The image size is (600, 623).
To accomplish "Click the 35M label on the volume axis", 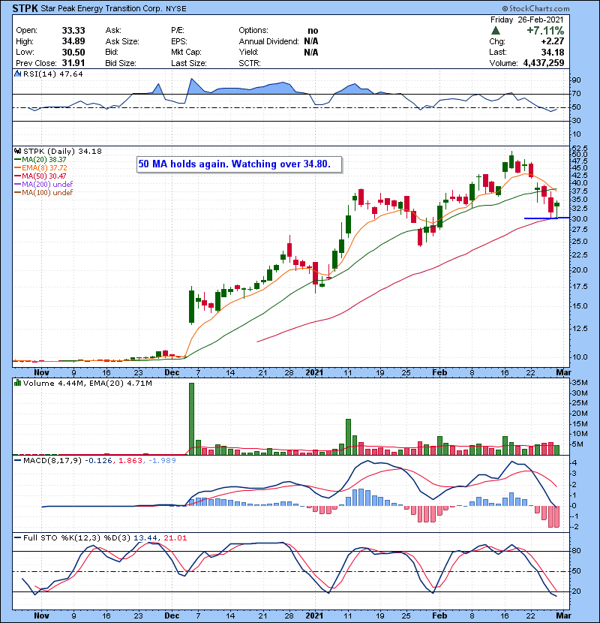I will 579,383.
